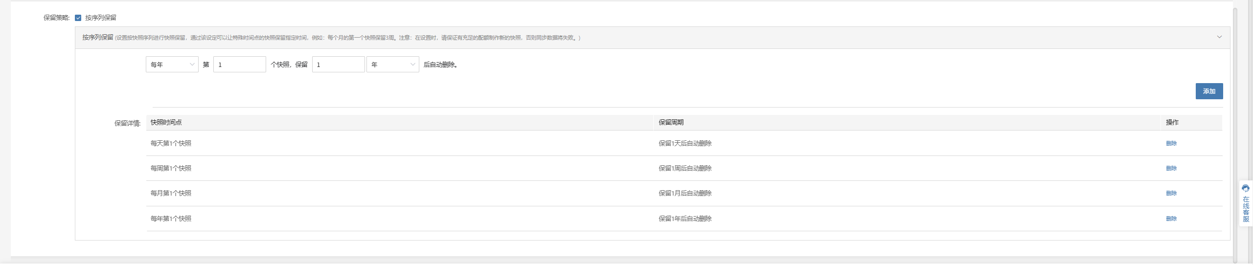The height and width of the screenshot is (265, 1253).
Task: Click the 添加 button
Action: (1209, 91)
